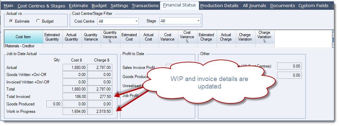Screen dimensions: 339x126
Task: Click the Estimated Charge column header
Action: click(207, 37)
